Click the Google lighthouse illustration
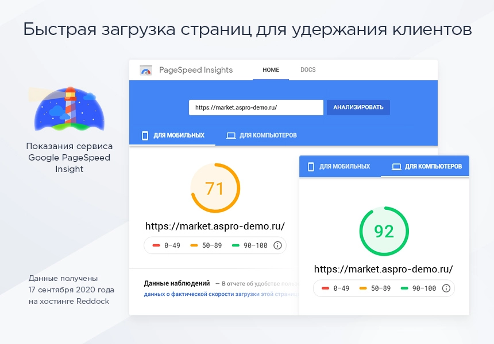 point(69,110)
